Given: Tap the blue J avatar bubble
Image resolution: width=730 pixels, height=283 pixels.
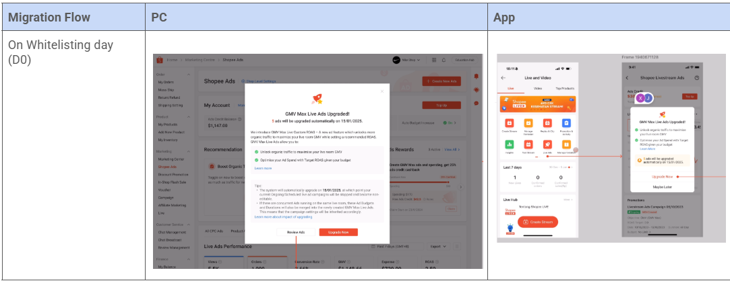Looking at the screenshot, I should [648, 98].
